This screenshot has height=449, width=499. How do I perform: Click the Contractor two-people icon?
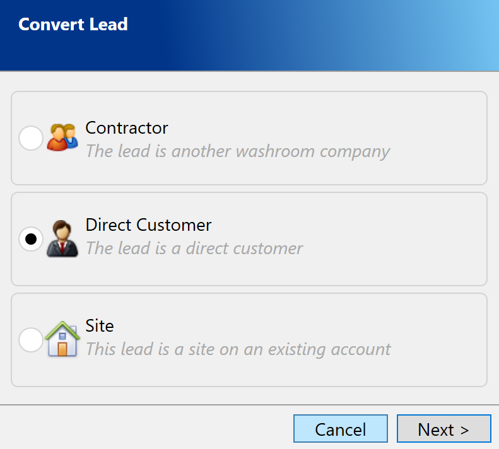pos(62,137)
